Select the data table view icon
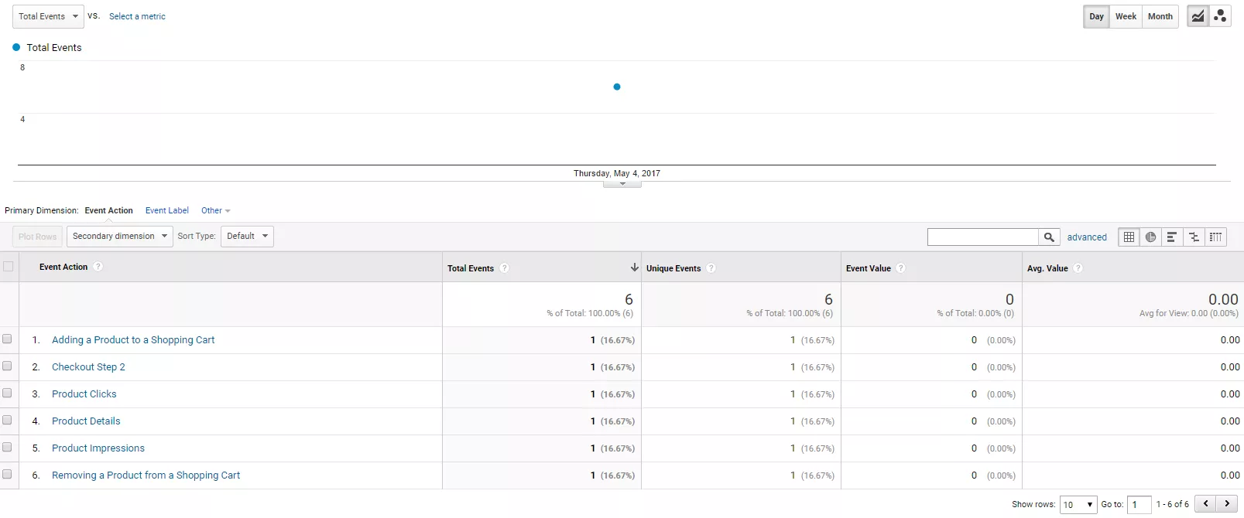This screenshot has width=1244, height=518. [1129, 237]
